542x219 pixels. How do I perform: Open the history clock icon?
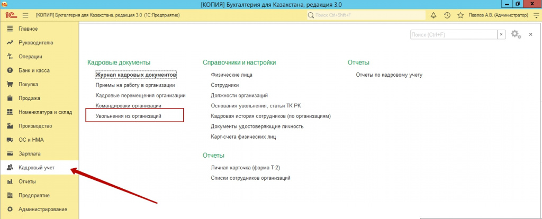[x=447, y=15]
